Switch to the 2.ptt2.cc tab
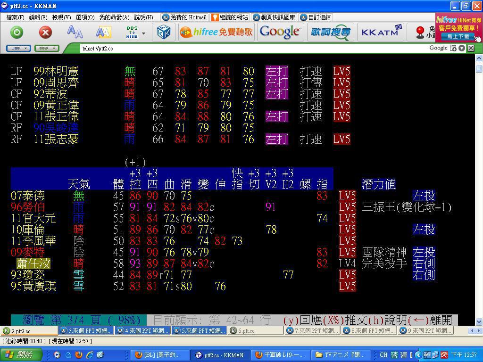This screenshot has height=362, width=483. coord(29,331)
